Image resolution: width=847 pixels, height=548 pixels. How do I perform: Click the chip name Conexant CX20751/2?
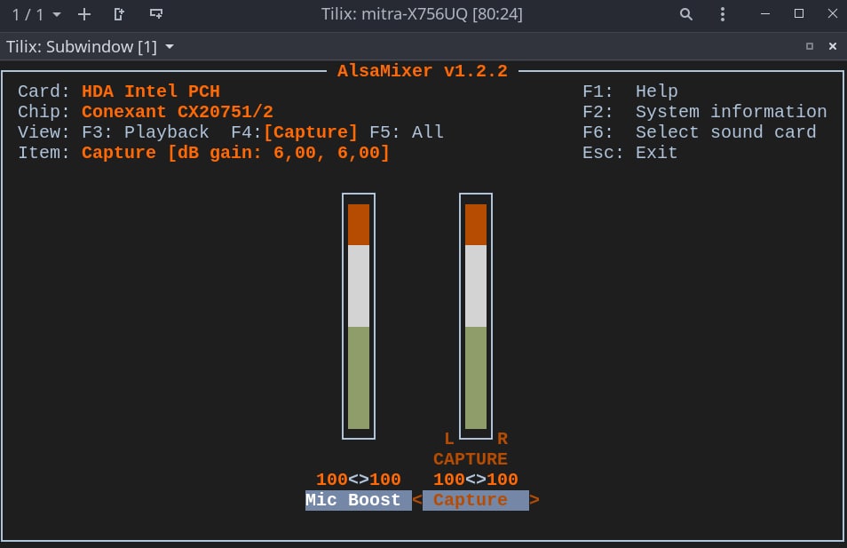[178, 112]
